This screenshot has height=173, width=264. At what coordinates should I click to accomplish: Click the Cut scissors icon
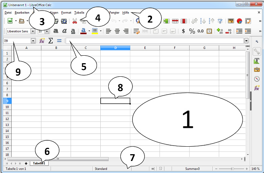[75, 21]
